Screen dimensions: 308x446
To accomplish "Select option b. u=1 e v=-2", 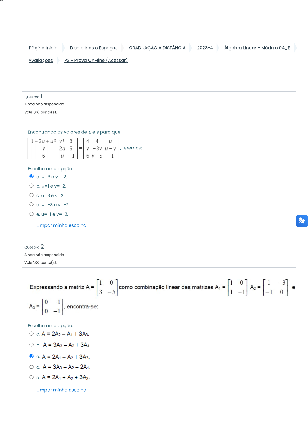I will tap(32, 186).
